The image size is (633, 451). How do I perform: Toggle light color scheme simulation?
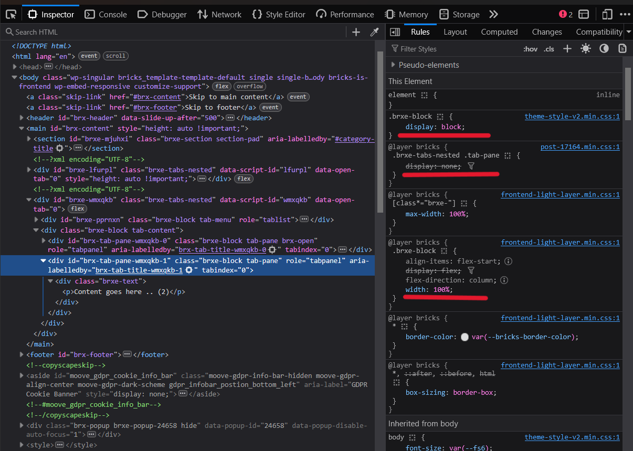click(586, 48)
